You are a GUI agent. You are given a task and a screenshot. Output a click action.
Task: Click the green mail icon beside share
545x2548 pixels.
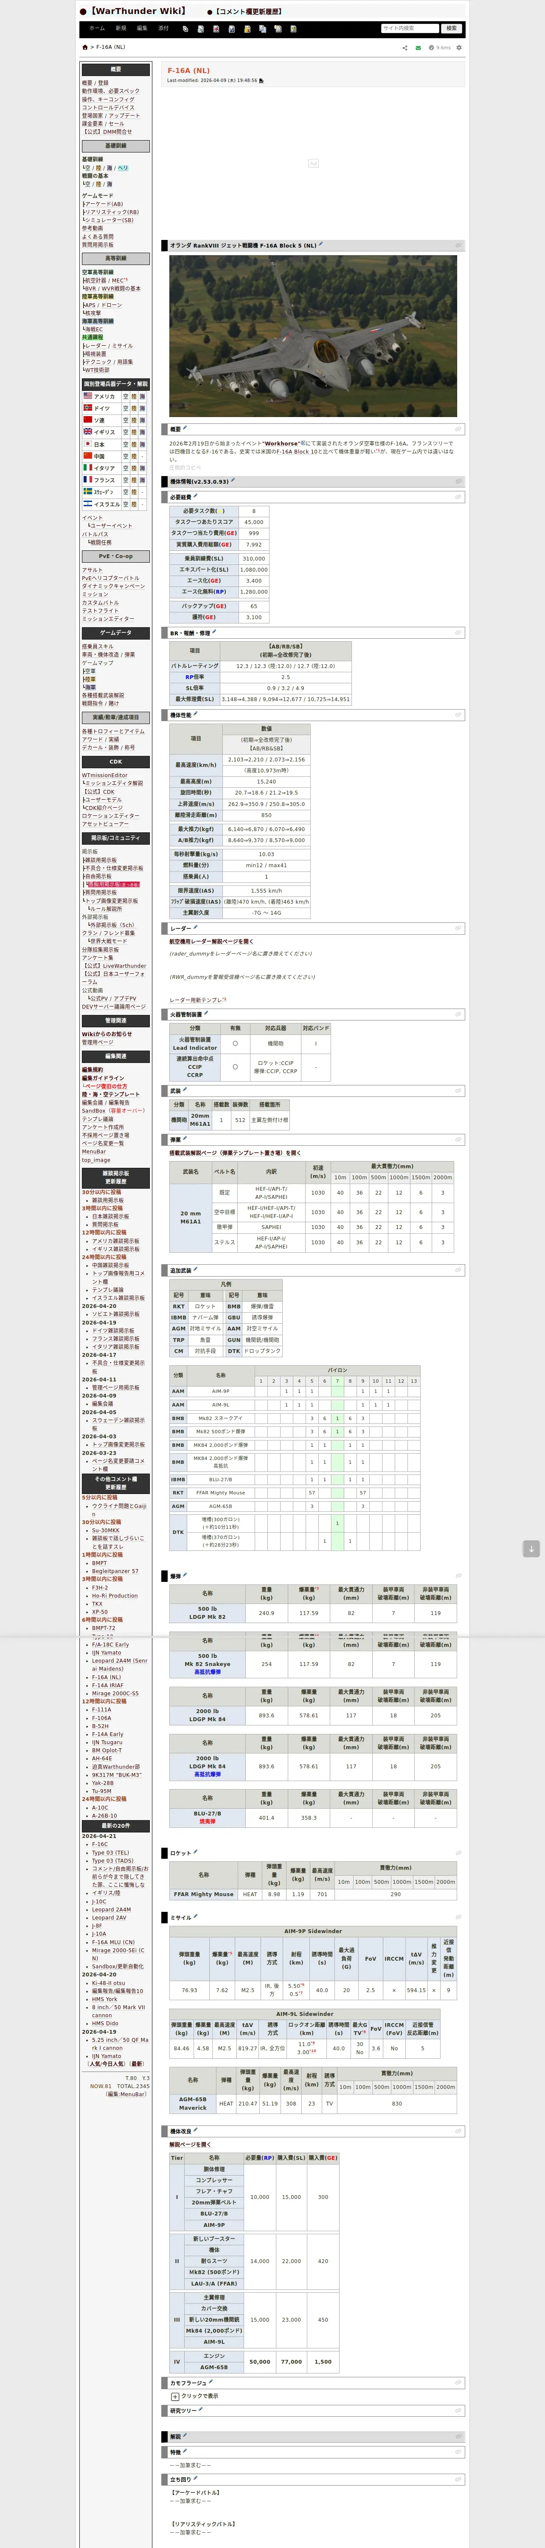point(419,48)
